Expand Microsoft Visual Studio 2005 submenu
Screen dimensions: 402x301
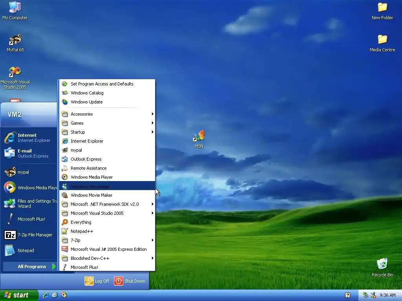coord(107,213)
